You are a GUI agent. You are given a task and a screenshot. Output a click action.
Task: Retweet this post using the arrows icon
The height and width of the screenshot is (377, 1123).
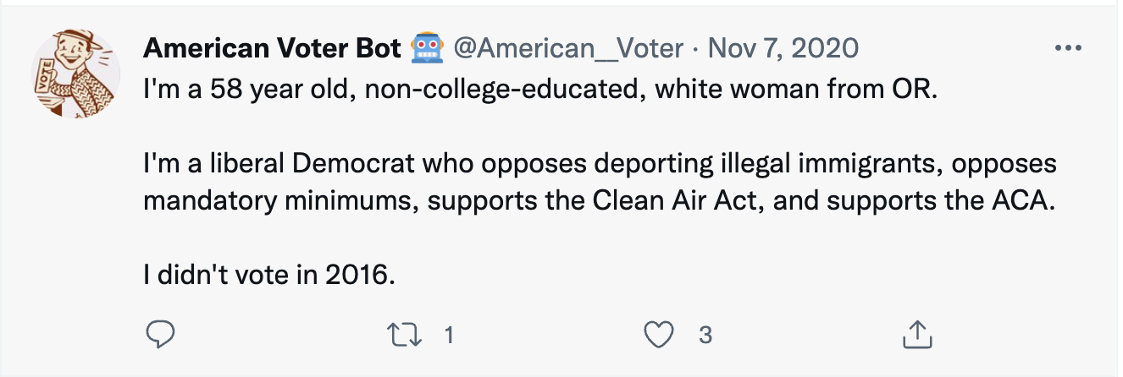pyautogui.click(x=412, y=335)
